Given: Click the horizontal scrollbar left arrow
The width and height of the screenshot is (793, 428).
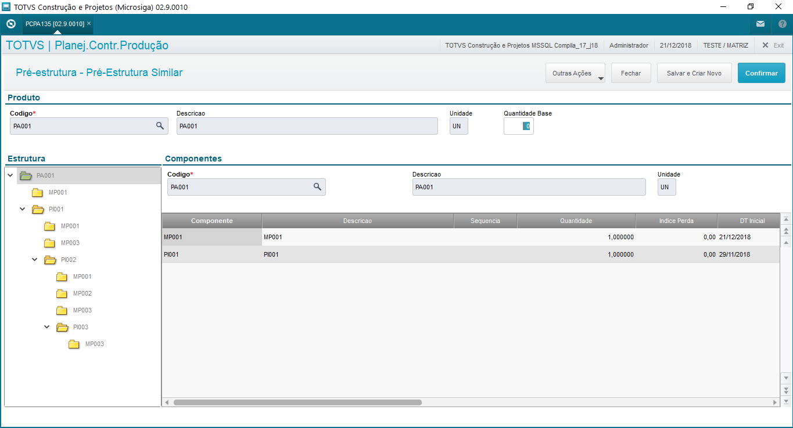Looking at the screenshot, I should 167,402.
